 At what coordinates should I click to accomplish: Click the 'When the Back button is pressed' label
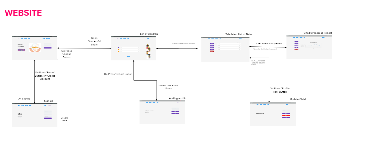click(265, 49)
